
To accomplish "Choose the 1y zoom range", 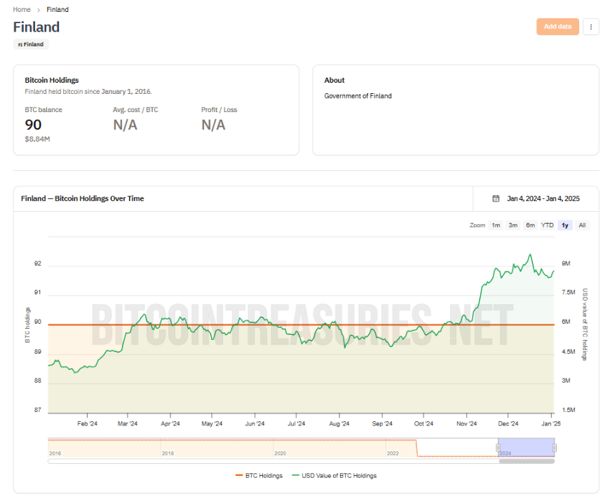I will pos(564,225).
